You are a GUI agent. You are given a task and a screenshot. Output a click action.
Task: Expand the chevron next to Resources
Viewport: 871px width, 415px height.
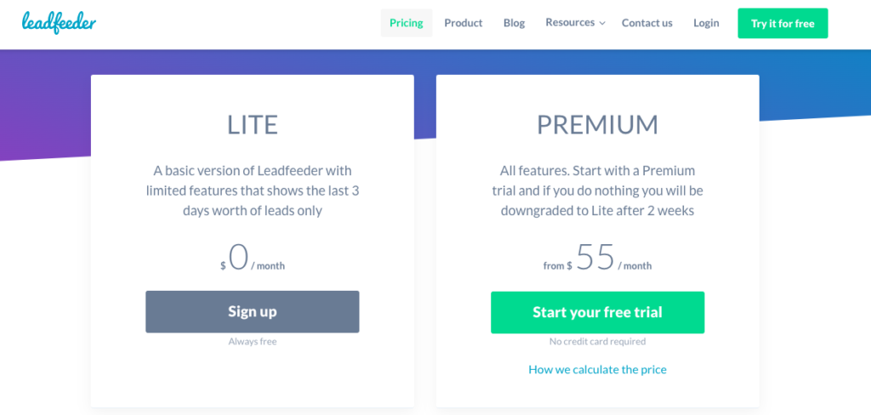pyautogui.click(x=602, y=23)
